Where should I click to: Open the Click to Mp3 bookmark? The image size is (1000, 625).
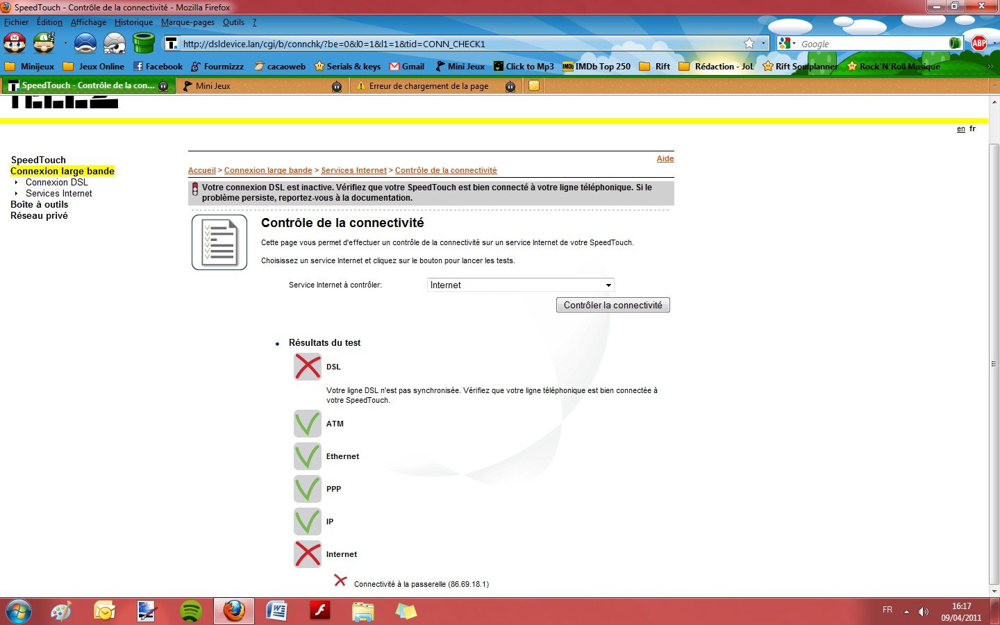524,67
